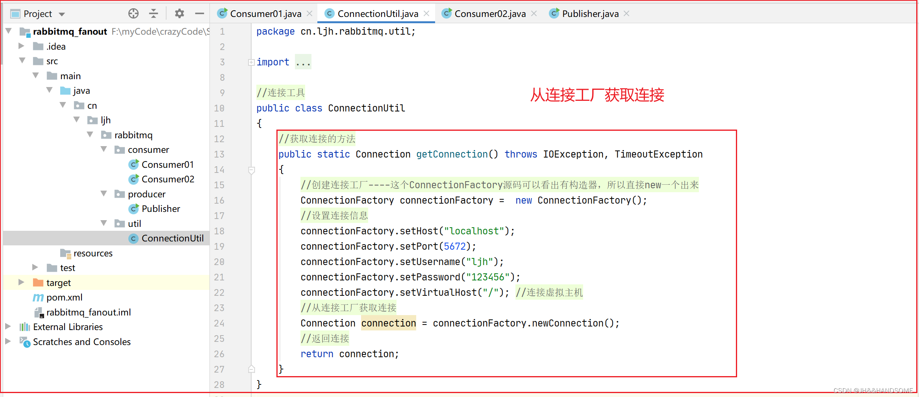Screen dimensions: 919x397
Task: Collapse the getConnection method fold at line 14
Action: [x=252, y=170]
